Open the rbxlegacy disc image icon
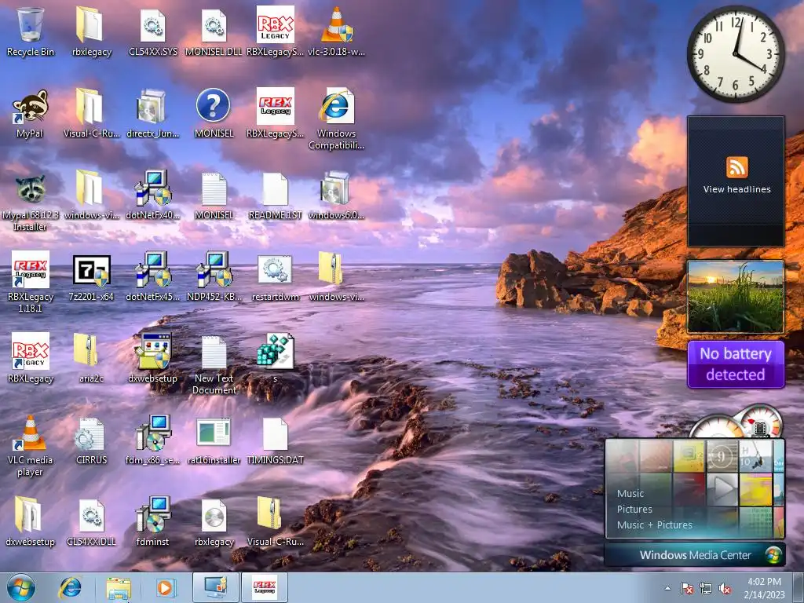 pos(214,522)
